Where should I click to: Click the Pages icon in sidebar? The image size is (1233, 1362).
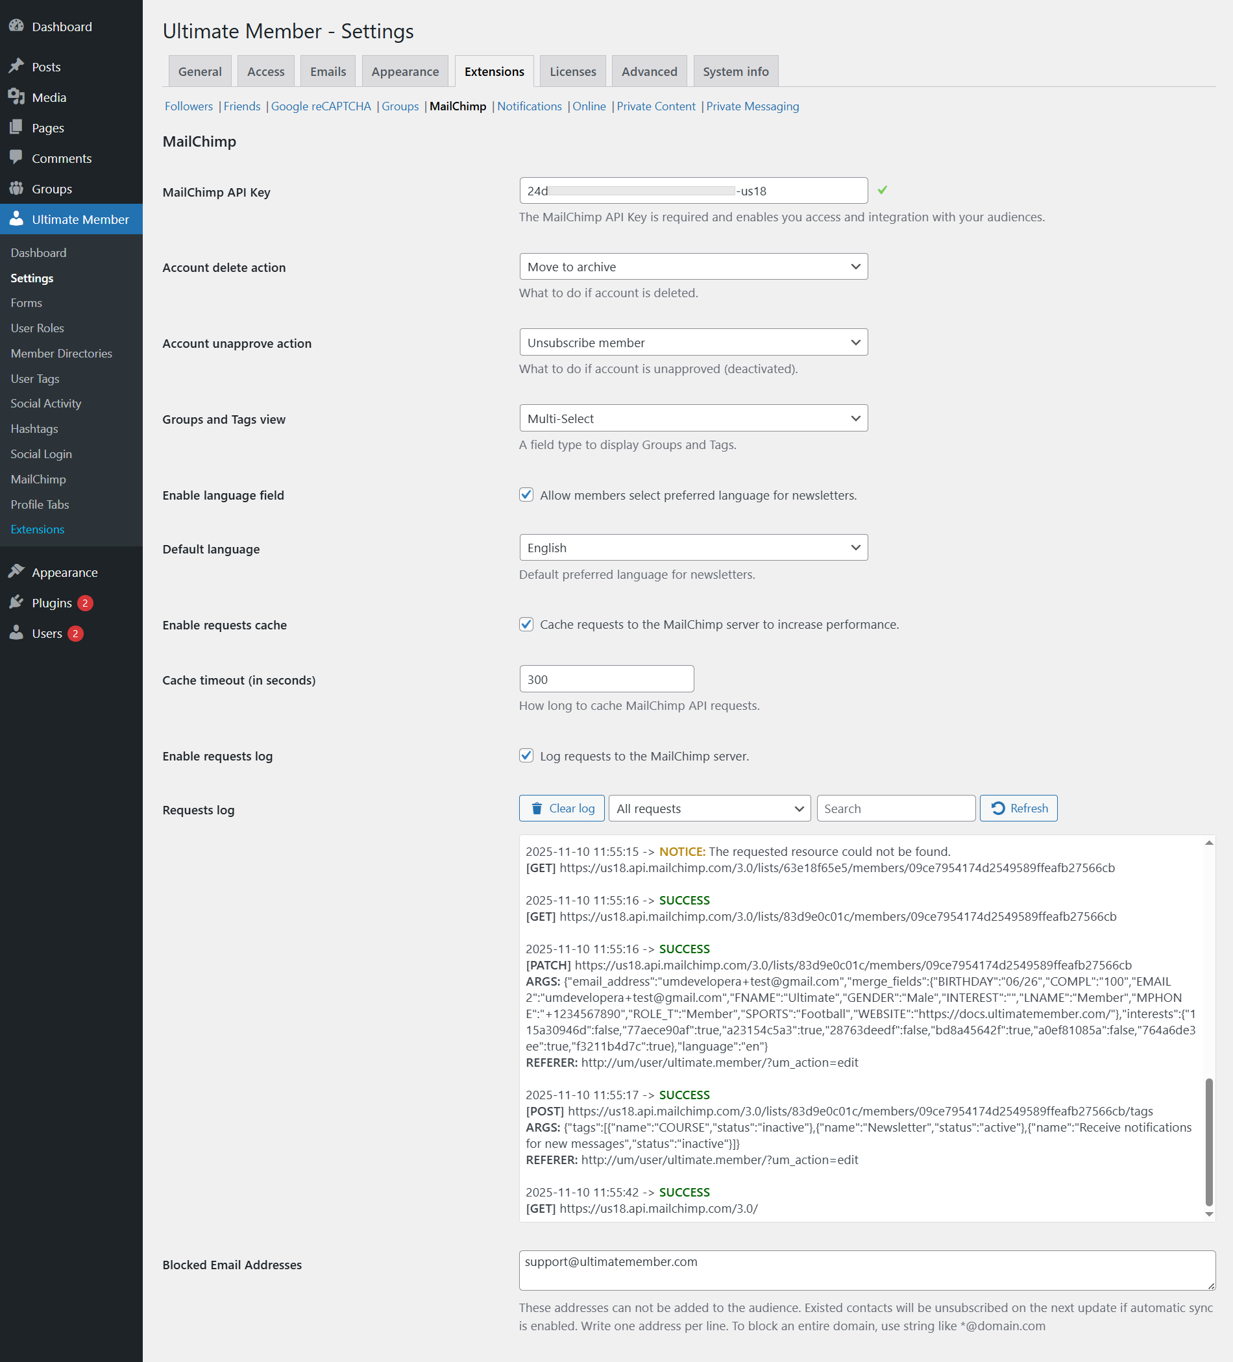(16, 127)
